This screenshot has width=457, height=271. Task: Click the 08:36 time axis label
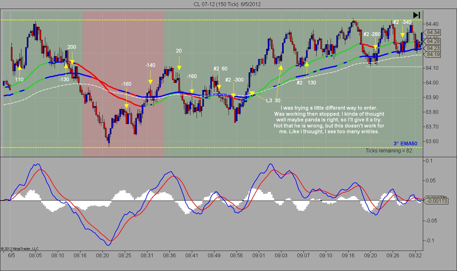[x=169, y=256]
